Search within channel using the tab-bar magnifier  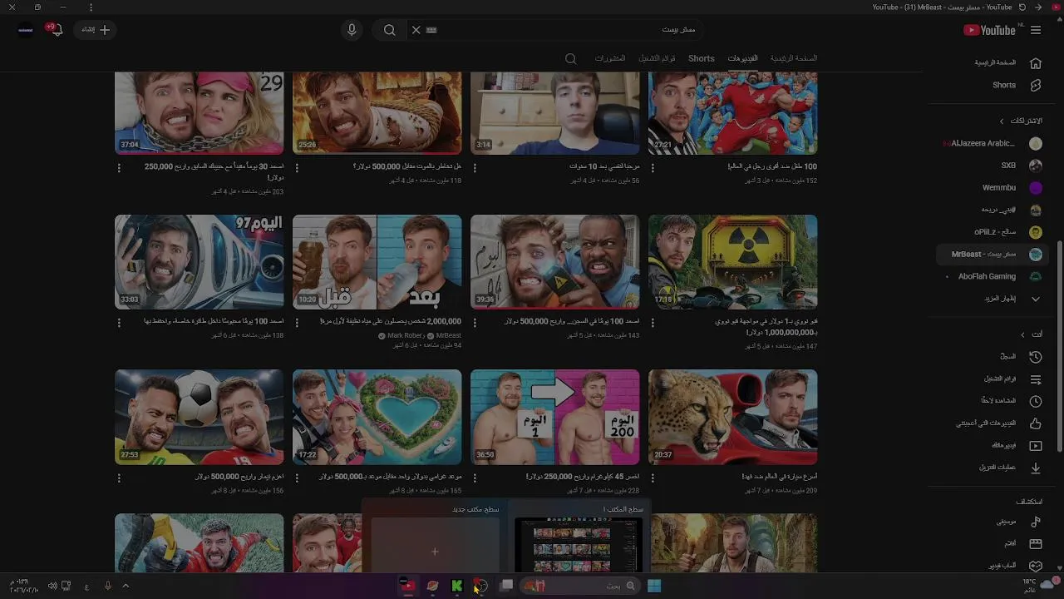pyautogui.click(x=570, y=59)
